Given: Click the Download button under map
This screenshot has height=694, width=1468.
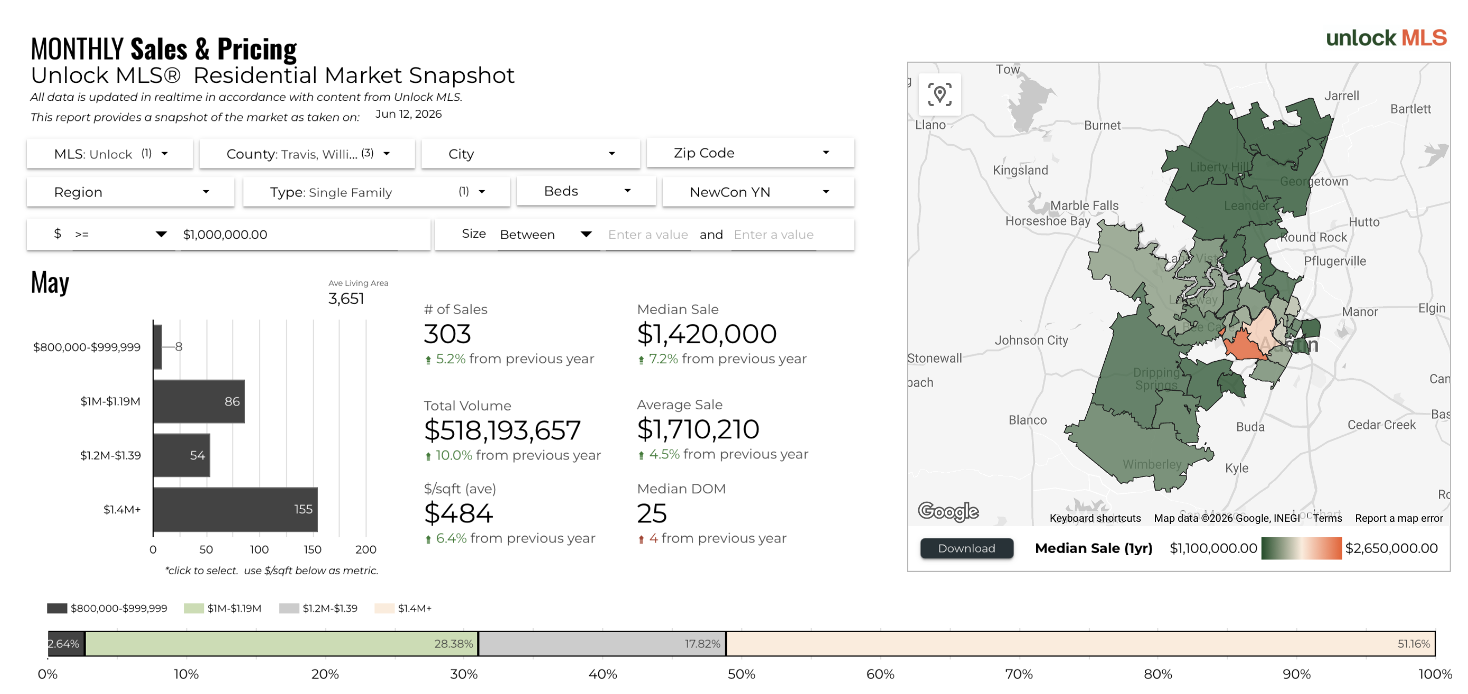Looking at the screenshot, I should tap(966, 548).
